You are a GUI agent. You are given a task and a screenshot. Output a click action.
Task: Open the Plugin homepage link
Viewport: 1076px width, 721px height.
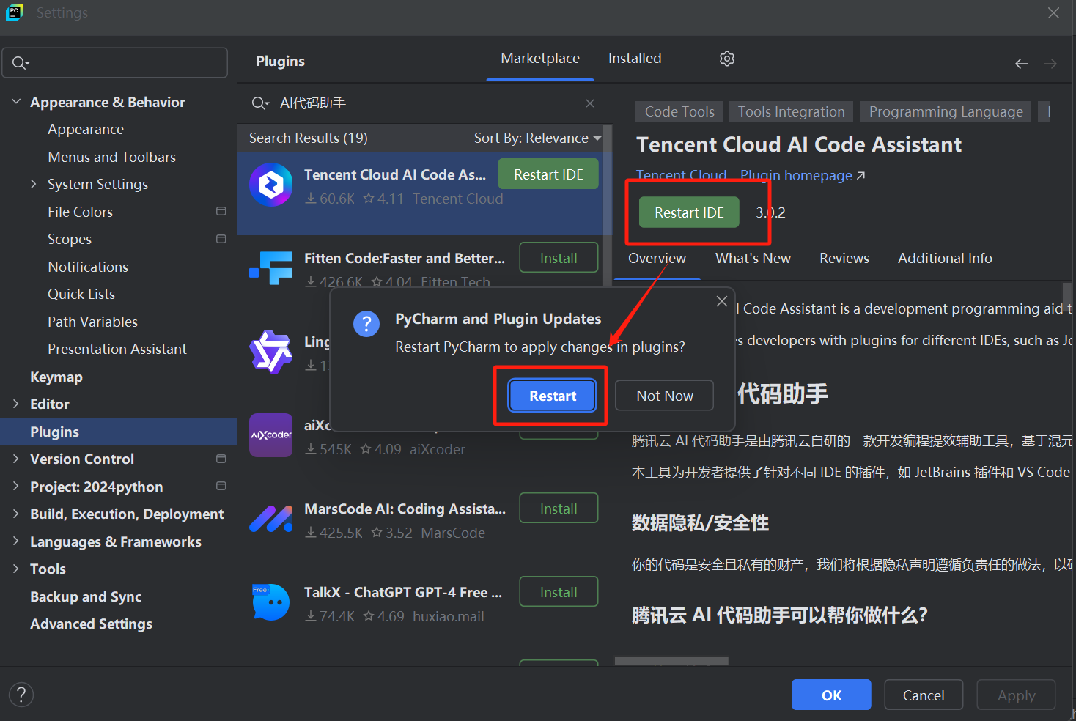tap(803, 175)
